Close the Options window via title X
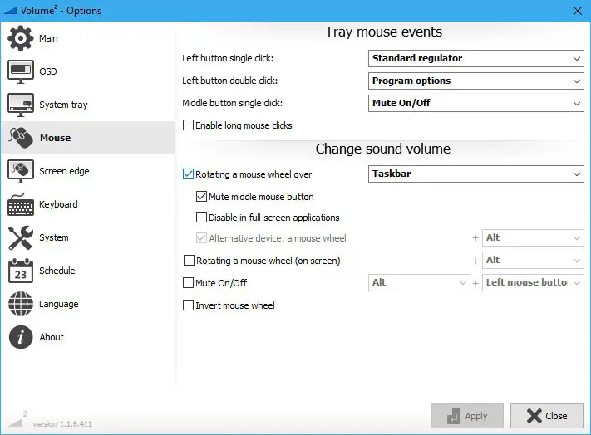 [578, 11]
